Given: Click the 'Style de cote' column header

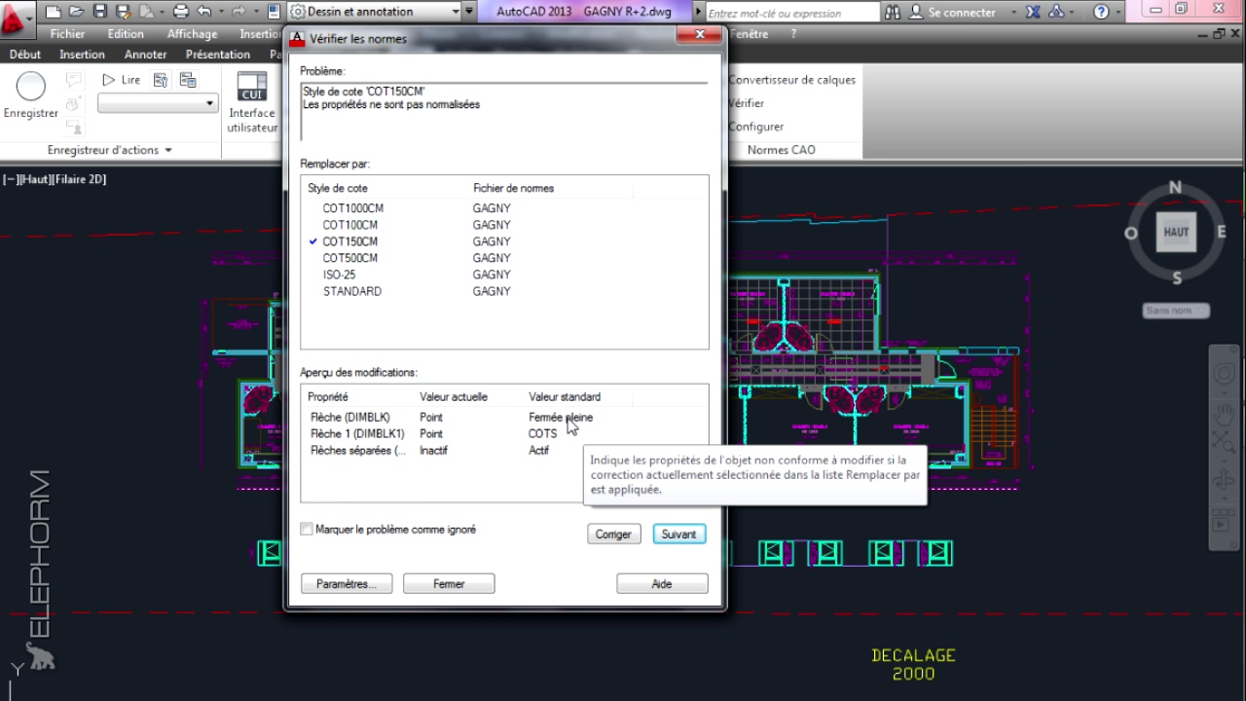Looking at the screenshot, I should 338,188.
